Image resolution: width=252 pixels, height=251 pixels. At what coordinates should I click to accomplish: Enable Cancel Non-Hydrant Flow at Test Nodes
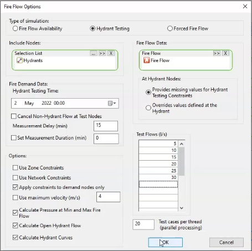[14, 116]
